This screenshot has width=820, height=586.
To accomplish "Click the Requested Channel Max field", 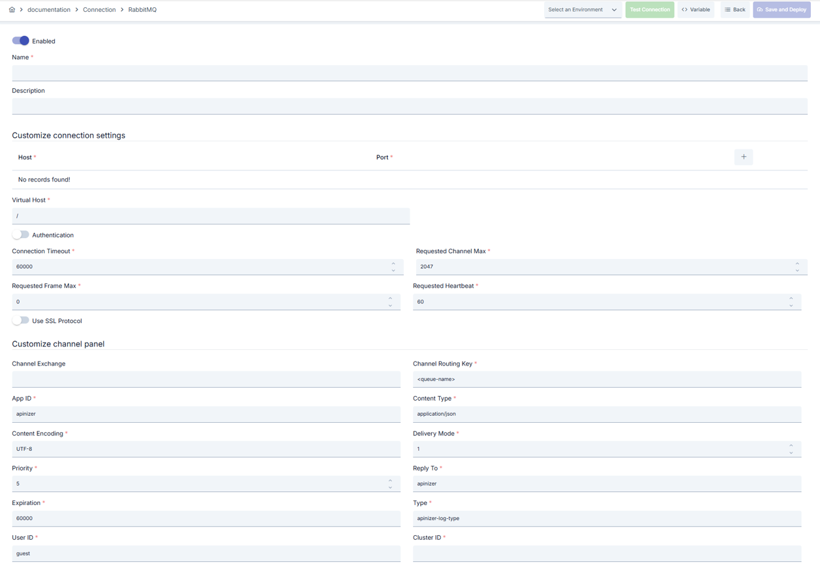I will (x=611, y=267).
